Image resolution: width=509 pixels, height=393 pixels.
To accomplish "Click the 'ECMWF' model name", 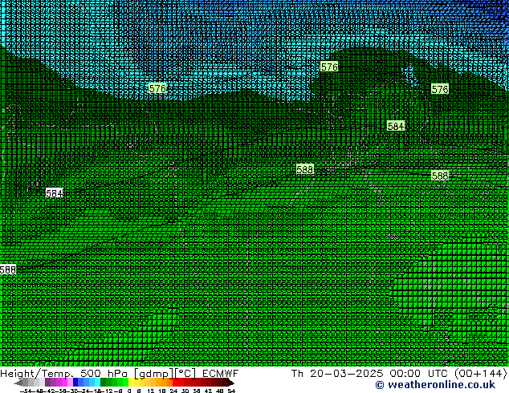I will pos(221,374).
